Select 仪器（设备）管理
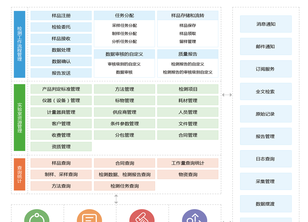308x222 pixels. 61,100
